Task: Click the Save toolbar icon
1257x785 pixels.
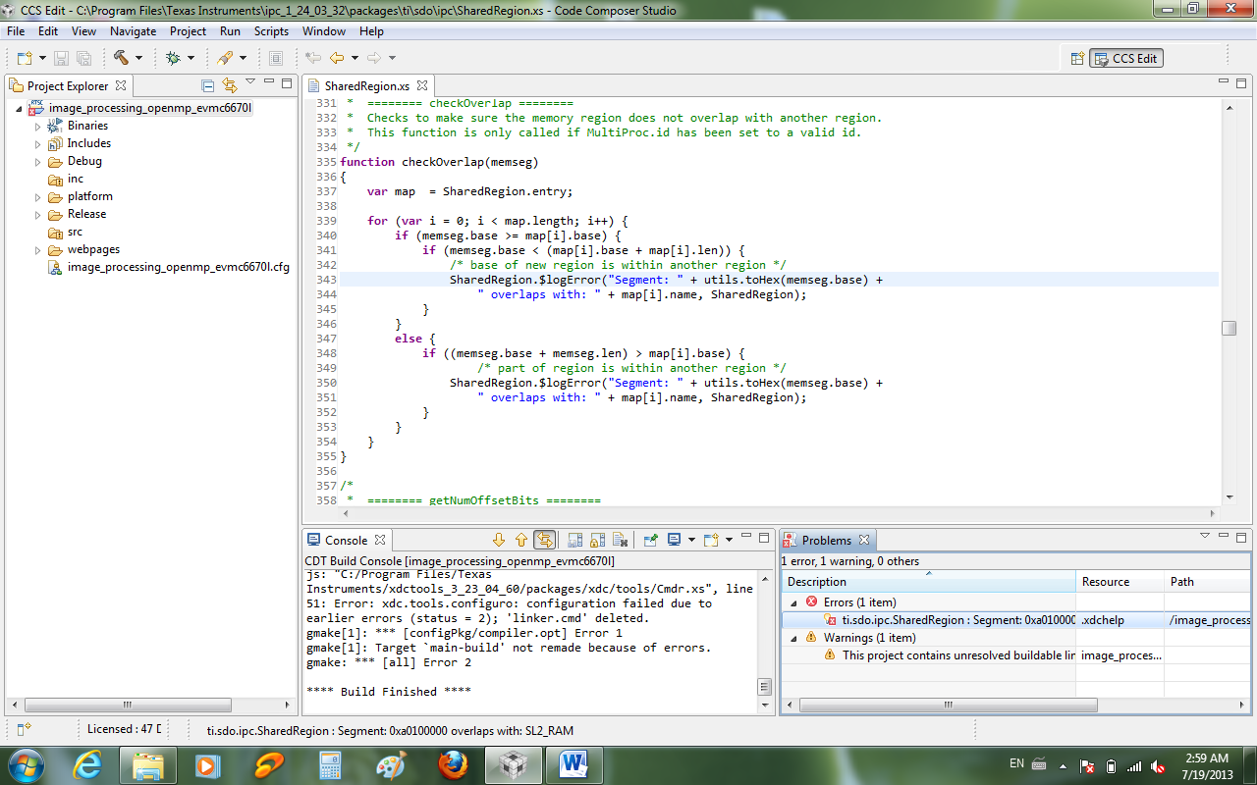Action: click(x=61, y=59)
